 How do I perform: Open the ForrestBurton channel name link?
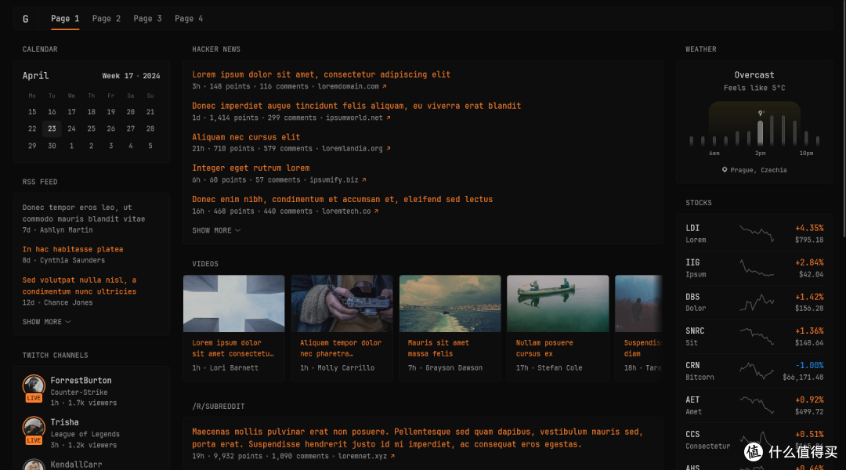81,381
